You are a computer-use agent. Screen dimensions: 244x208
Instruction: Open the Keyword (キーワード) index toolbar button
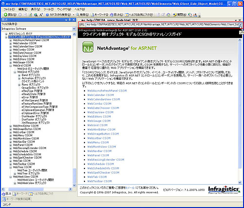click(100, 15)
